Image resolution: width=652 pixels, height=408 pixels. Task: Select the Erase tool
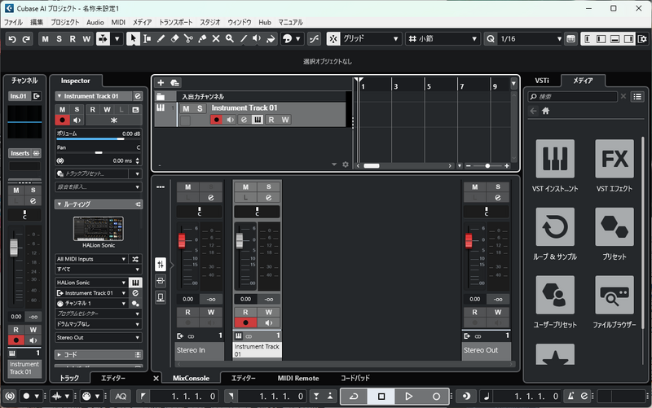(174, 38)
